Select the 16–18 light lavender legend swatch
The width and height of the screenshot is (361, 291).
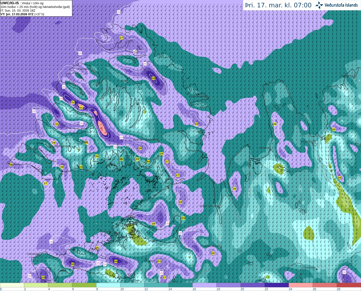point(204,285)
